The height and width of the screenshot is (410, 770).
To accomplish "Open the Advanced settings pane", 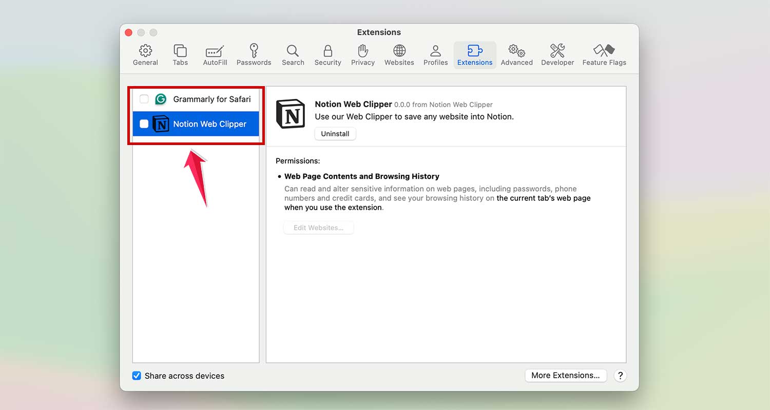I will (x=516, y=54).
